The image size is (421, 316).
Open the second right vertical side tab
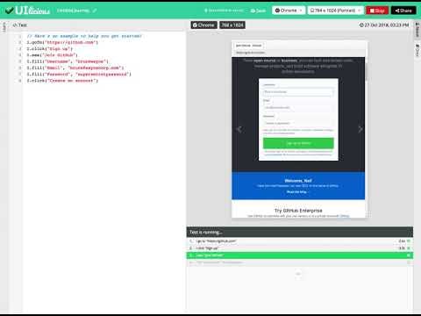pos(417,50)
